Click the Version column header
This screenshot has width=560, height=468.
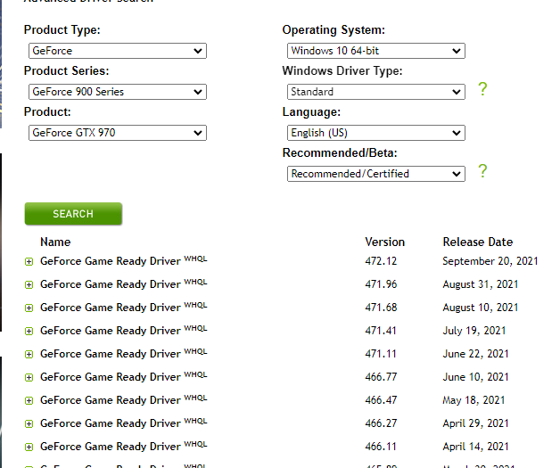click(x=384, y=242)
